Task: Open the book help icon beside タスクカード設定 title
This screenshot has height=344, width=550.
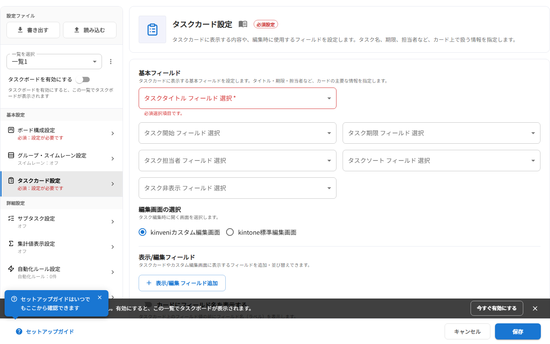Action: [x=243, y=24]
